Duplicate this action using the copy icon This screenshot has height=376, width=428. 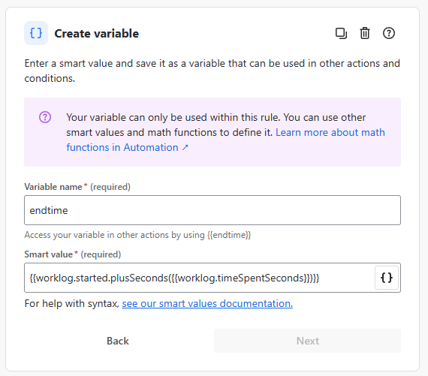point(341,33)
